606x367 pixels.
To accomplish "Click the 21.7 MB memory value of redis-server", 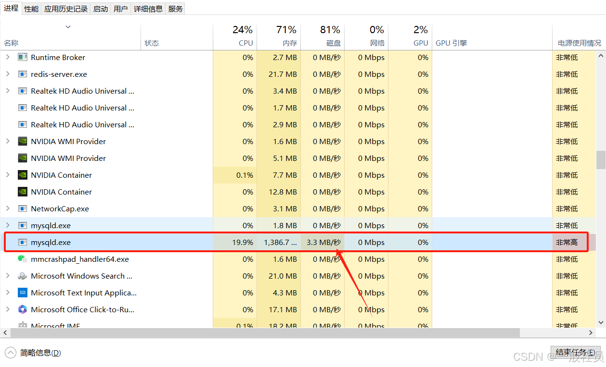I will [x=283, y=74].
